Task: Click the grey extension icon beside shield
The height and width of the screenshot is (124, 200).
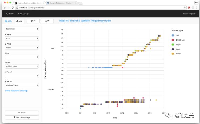Action: (x=193, y=8)
